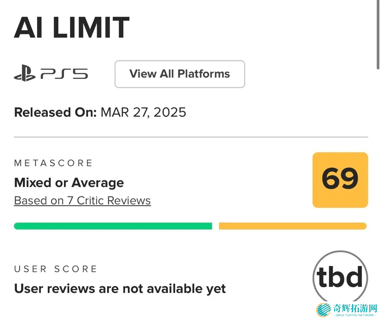Click the PlayStation logo icon
The image size is (382, 319).
24,72
